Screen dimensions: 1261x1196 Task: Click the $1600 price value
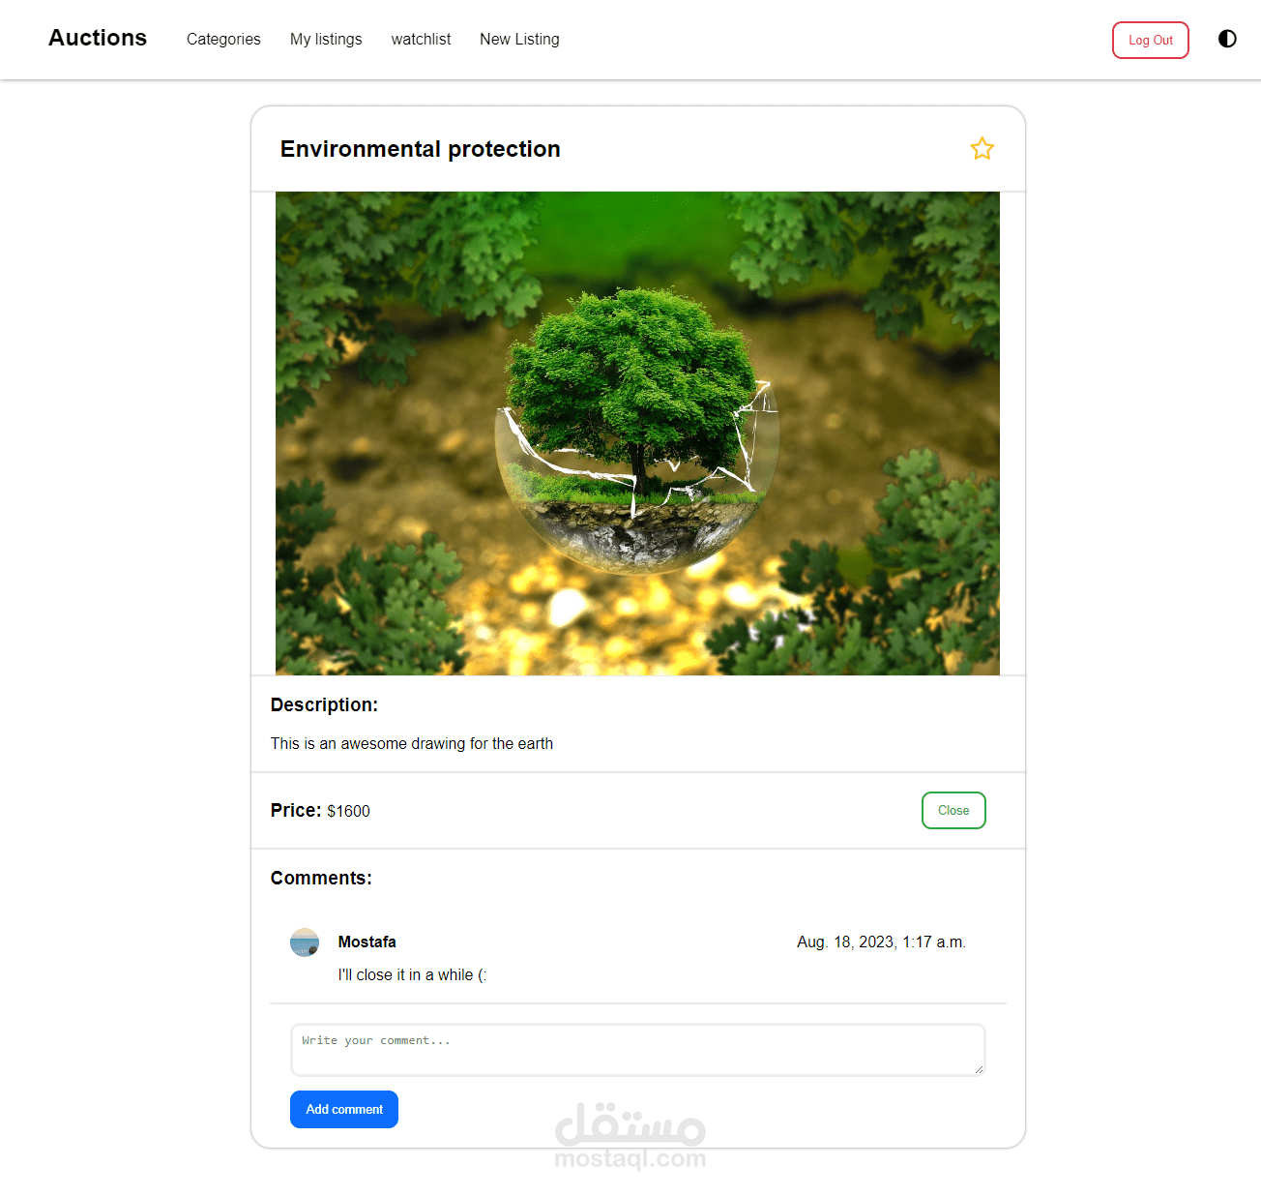(x=348, y=811)
